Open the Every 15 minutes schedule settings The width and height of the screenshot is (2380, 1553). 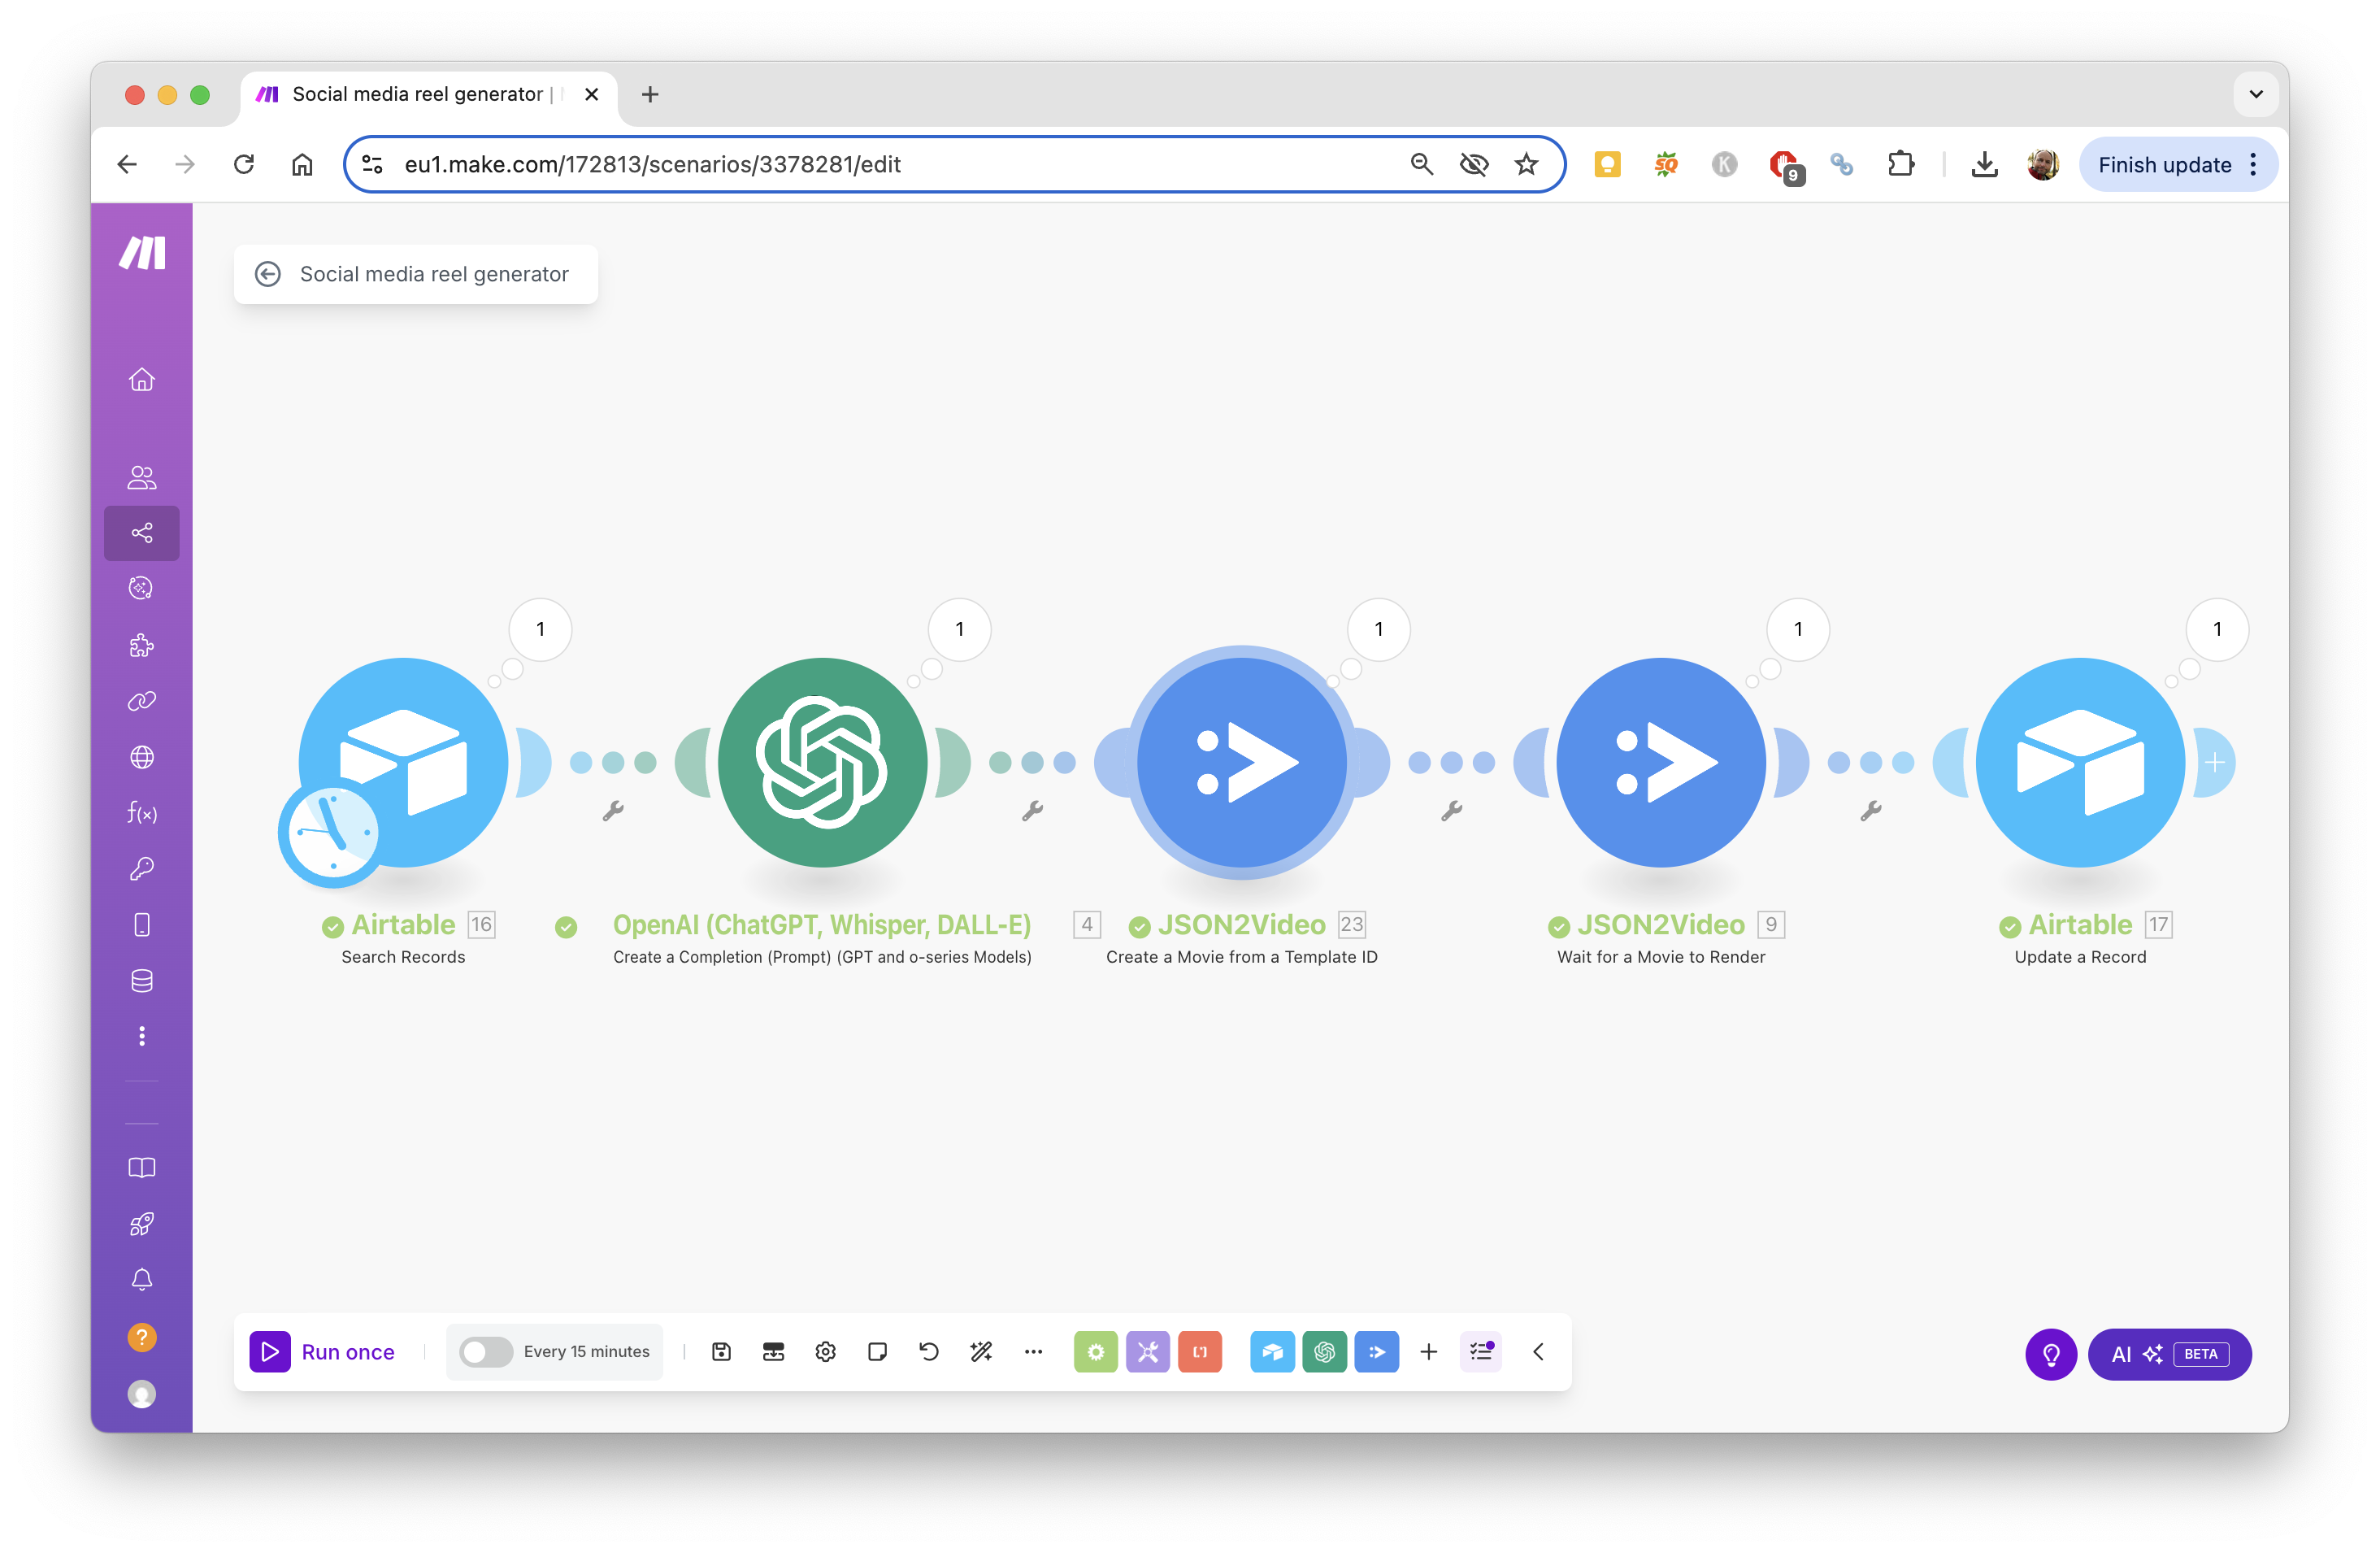[587, 1352]
